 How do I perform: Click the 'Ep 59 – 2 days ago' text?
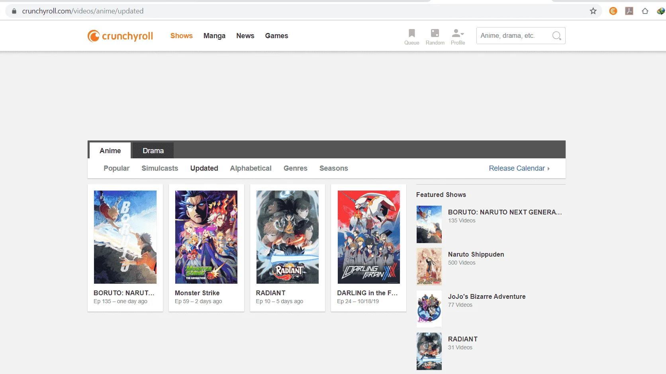198,301
